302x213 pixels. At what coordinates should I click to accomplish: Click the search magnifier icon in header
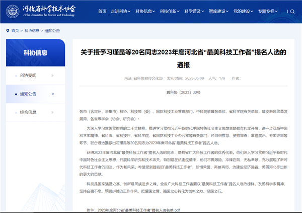291,11
